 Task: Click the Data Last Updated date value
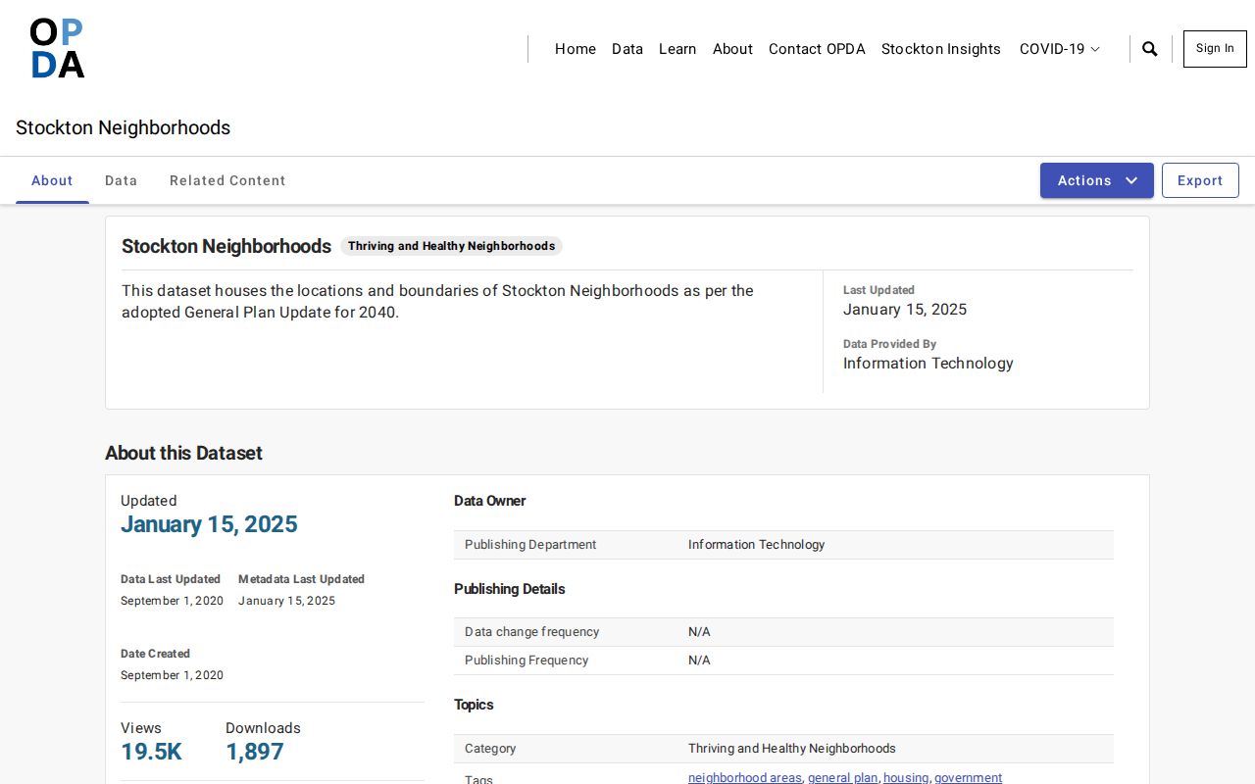coord(172,601)
